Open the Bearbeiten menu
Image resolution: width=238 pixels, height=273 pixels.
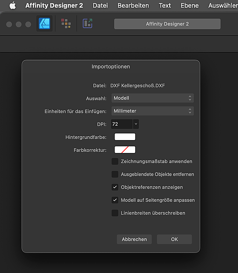click(133, 5)
